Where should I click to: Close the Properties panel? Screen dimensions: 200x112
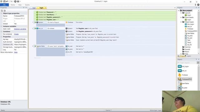click(x=26, y=8)
